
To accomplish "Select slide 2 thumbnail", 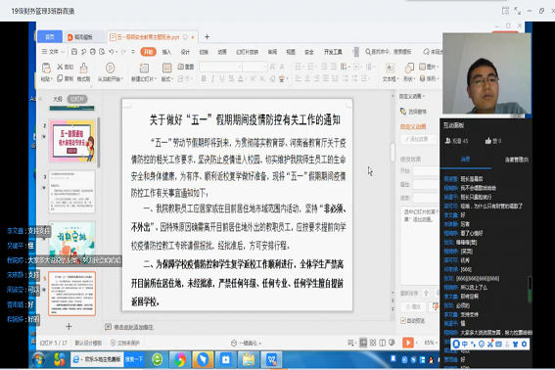I will point(72,141).
